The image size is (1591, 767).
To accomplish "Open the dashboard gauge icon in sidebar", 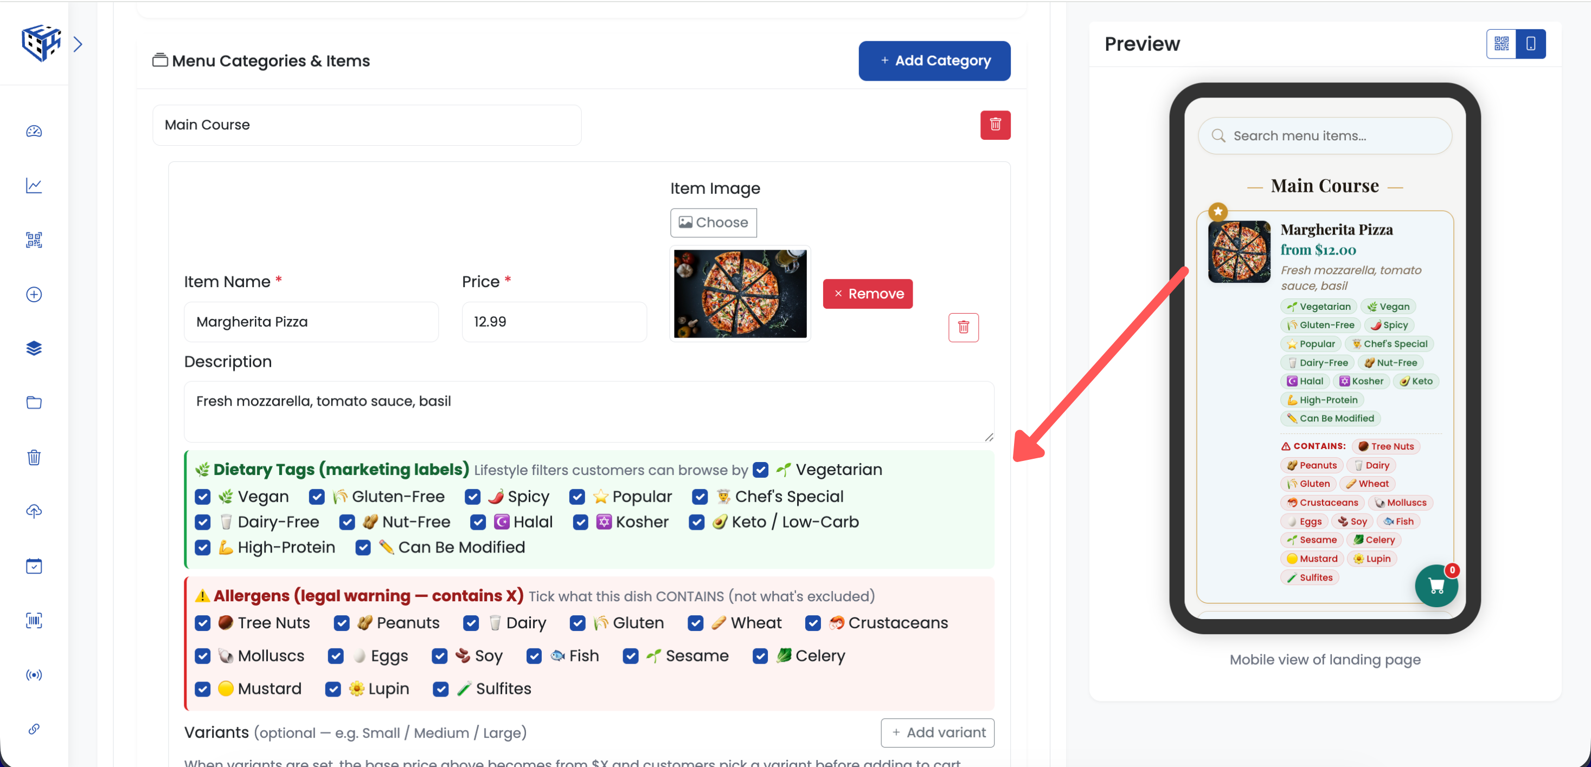I will pos(34,131).
